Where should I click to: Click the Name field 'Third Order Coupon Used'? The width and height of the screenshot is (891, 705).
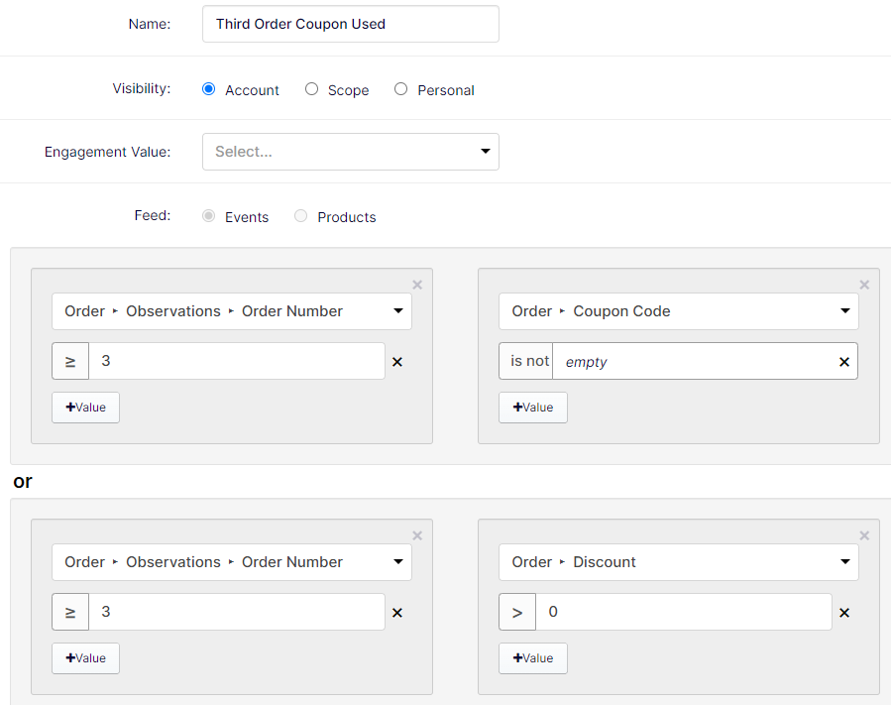click(351, 24)
